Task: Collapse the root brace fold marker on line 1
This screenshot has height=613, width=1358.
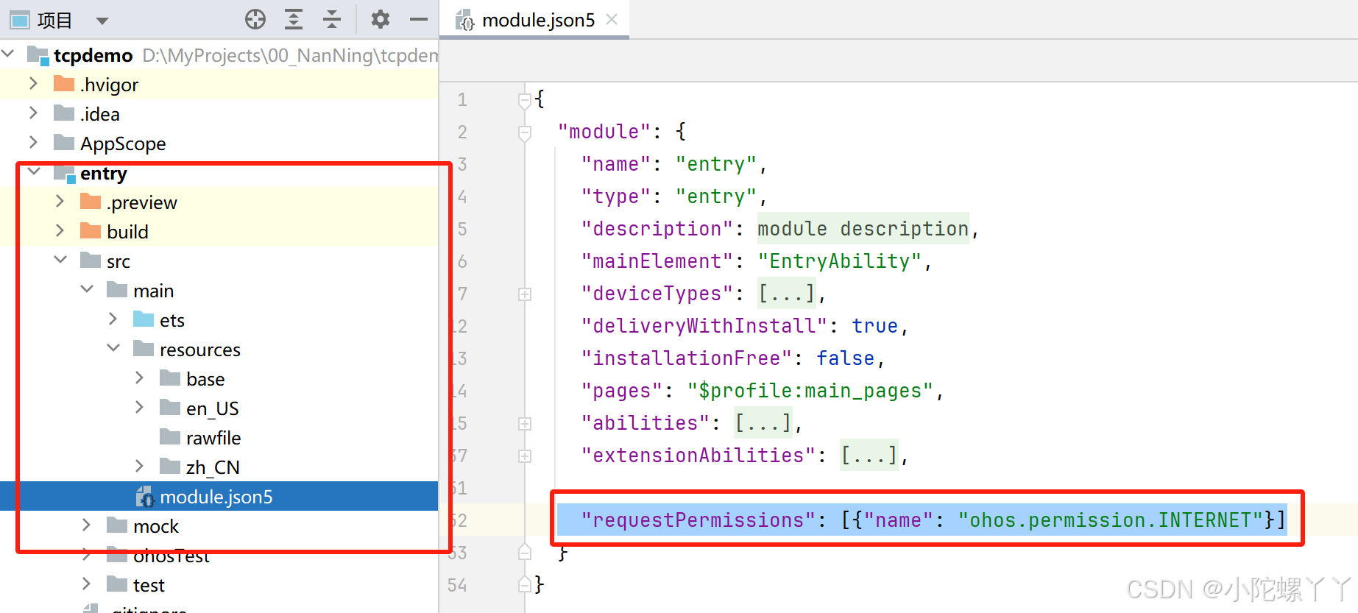Action: tap(525, 100)
